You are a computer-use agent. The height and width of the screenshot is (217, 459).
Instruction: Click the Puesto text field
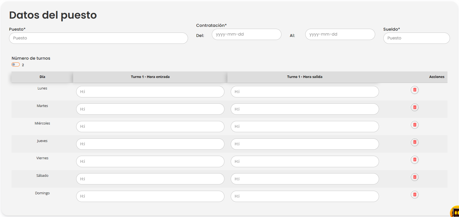pyautogui.click(x=98, y=38)
